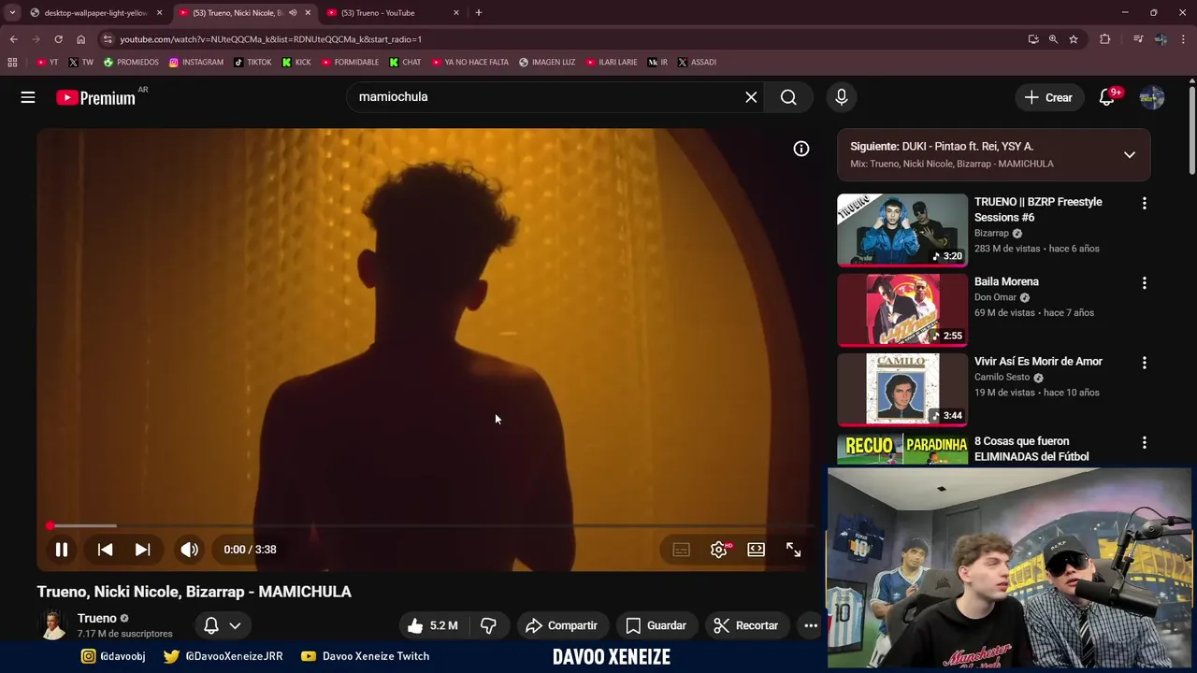
Task: Click the red progress scrubber dot
Action: 50,526
